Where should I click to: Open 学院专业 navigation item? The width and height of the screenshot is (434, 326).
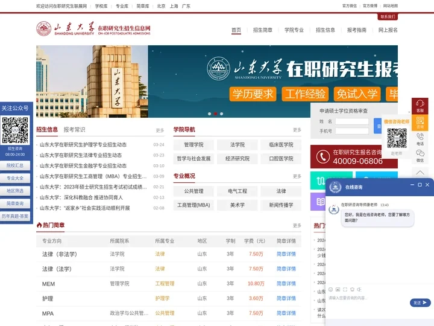[x=294, y=30]
